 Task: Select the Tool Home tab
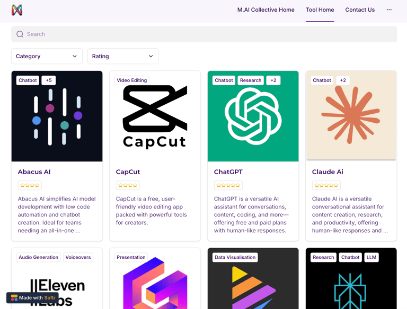[320, 10]
